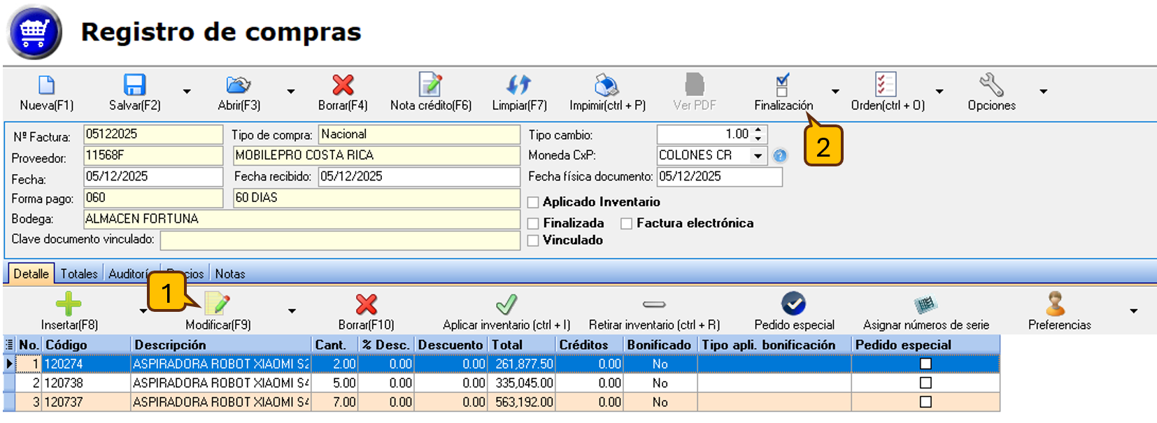
Task: Switch to the Totales tab
Action: [x=79, y=274]
